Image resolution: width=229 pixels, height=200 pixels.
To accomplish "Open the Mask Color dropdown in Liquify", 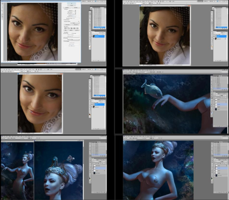I will pos(75,39).
